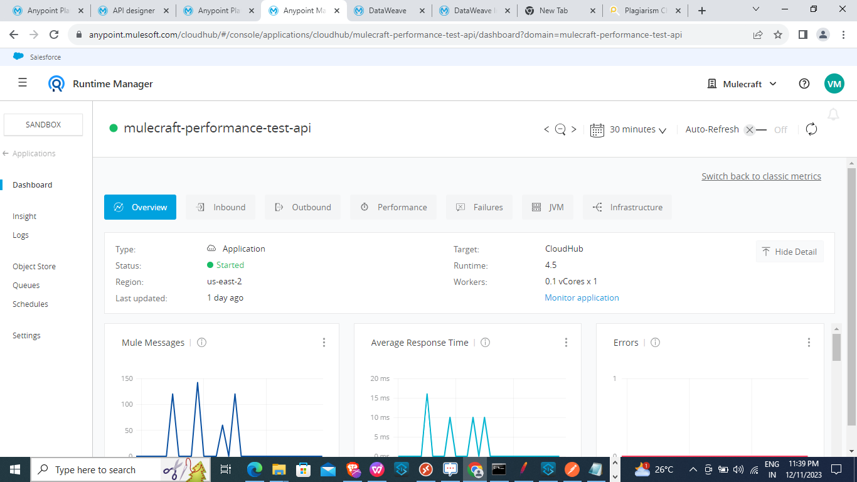Toggle the Auto-Refresh switch
This screenshot has width=857, height=482.
tap(755, 130)
